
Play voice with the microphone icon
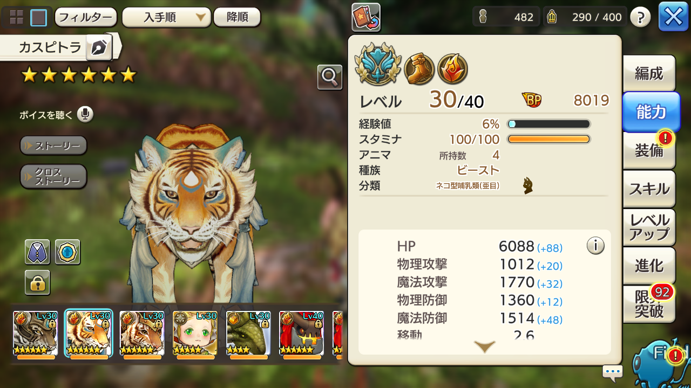85,114
